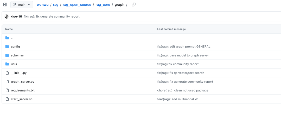
Task: Click the xige-16 author avatar
Action: point(7,17)
